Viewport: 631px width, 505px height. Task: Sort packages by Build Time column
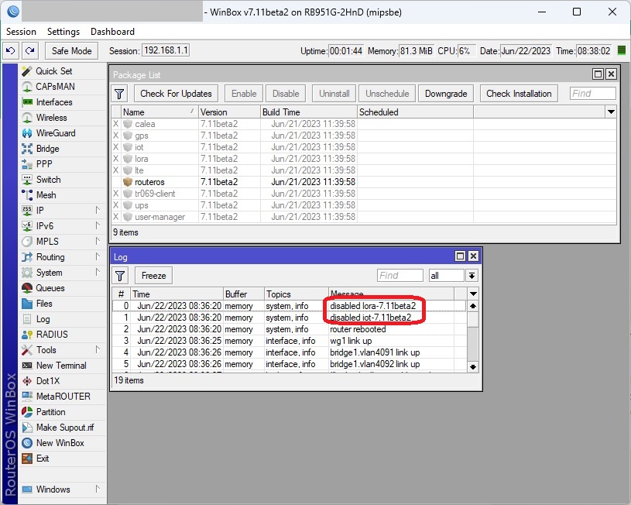pos(309,112)
